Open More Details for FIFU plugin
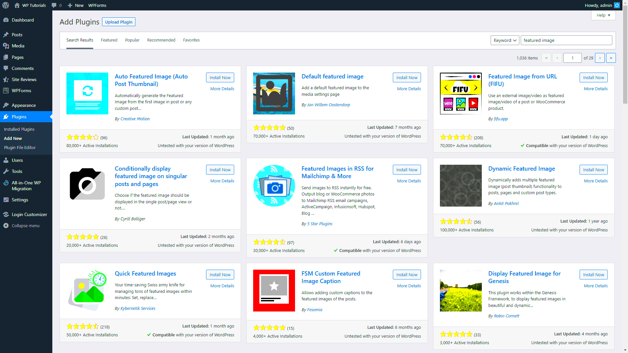This screenshot has height=353, width=628. tap(596, 88)
